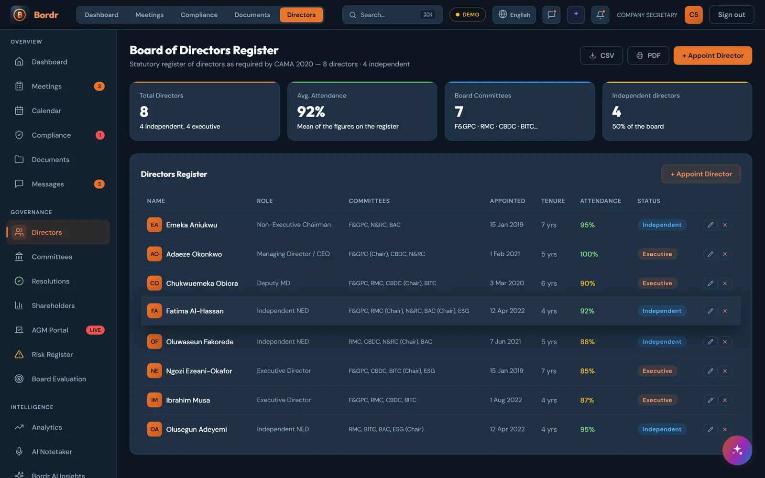This screenshot has width=765, height=478.
Task: Click Fatima Al-Hassan's Independent status badge
Action: coord(662,311)
